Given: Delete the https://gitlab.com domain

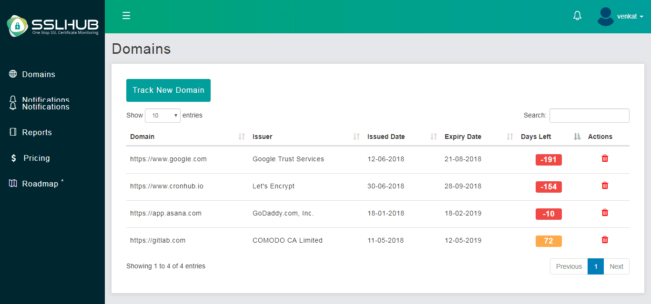Looking at the screenshot, I should click(605, 240).
